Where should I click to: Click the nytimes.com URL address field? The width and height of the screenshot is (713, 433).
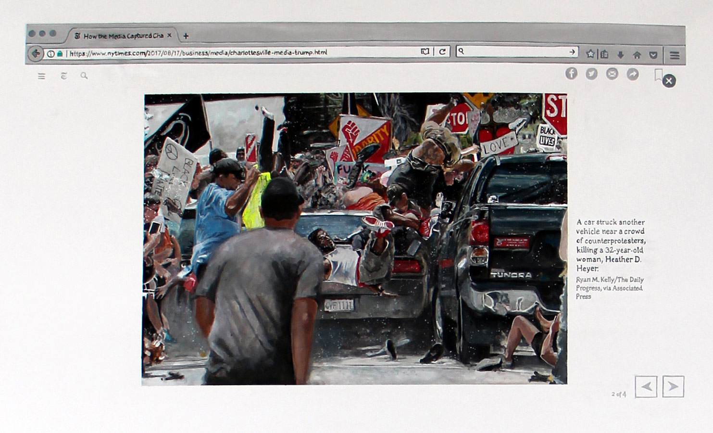[x=240, y=52]
